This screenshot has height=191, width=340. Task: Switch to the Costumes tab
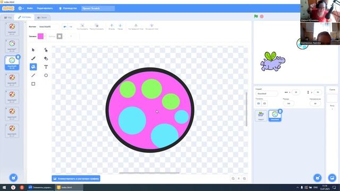click(x=24, y=17)
